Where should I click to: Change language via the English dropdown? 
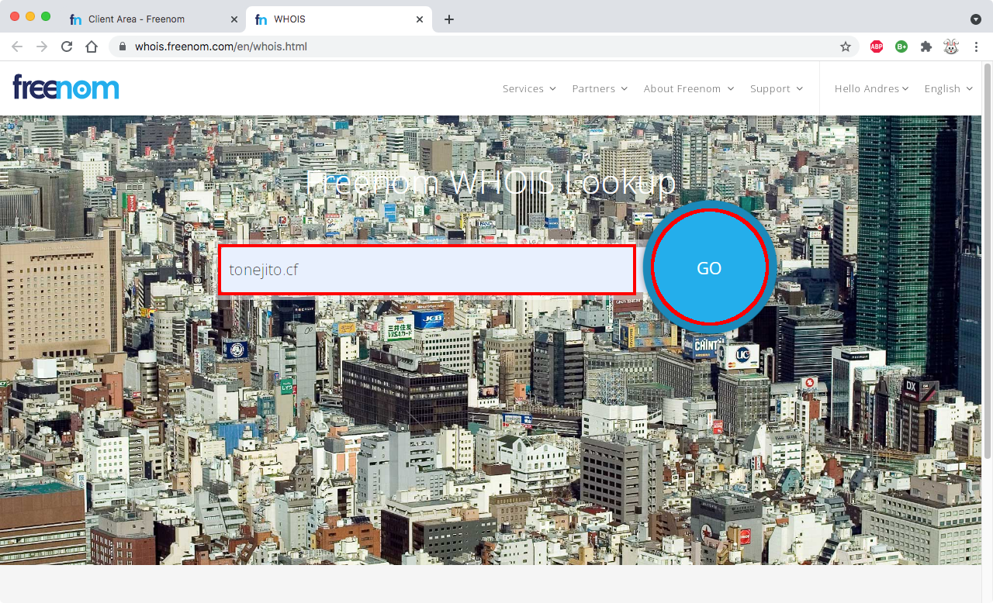click(948, 88)
